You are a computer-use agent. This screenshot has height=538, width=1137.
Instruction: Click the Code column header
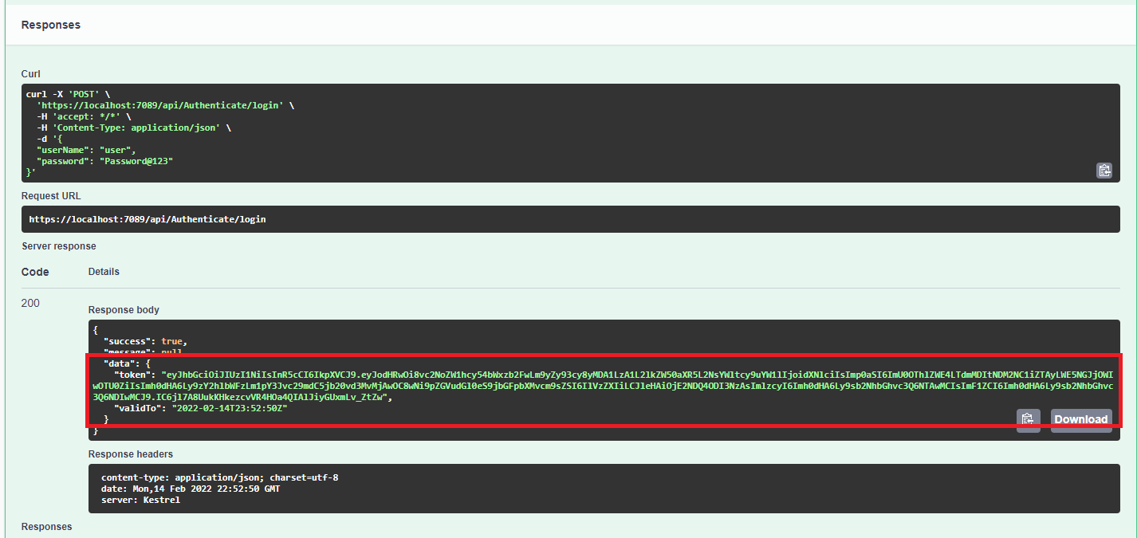[35, 272]
